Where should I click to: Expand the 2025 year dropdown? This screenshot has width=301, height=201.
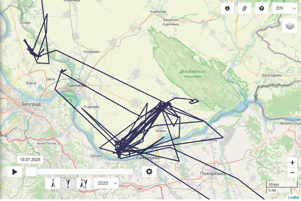106,183
